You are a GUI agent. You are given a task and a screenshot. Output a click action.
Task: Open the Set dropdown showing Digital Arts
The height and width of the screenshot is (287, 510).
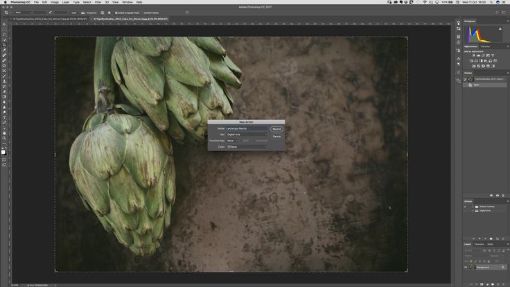(x=247, y=134)
